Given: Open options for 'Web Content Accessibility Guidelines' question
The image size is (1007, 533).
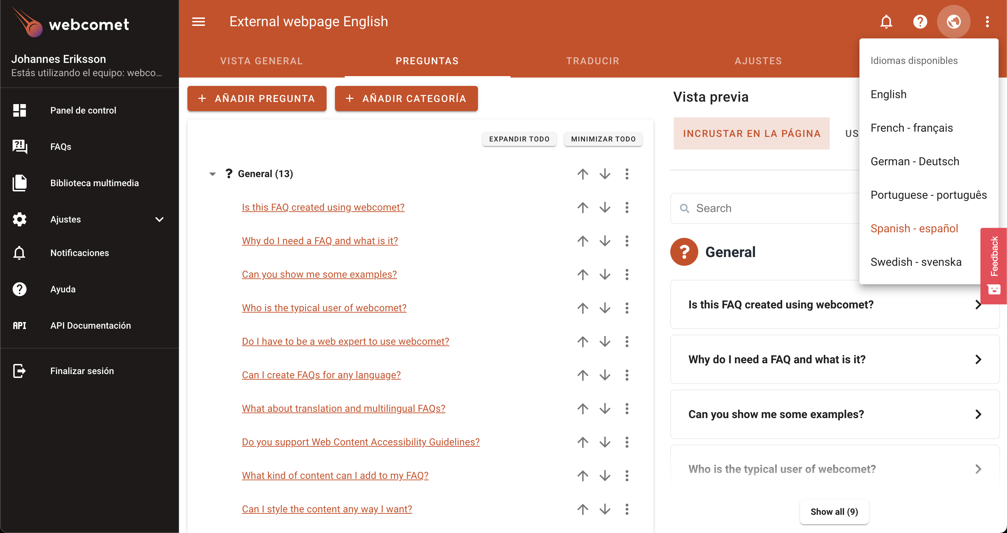Looking at the screenshot, I should pos(627,443).
